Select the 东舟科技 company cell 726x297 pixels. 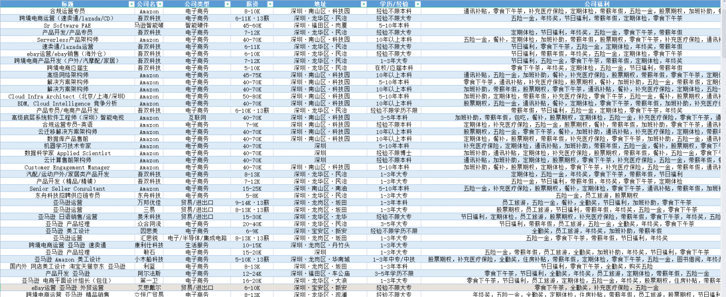tap(149, 196)
